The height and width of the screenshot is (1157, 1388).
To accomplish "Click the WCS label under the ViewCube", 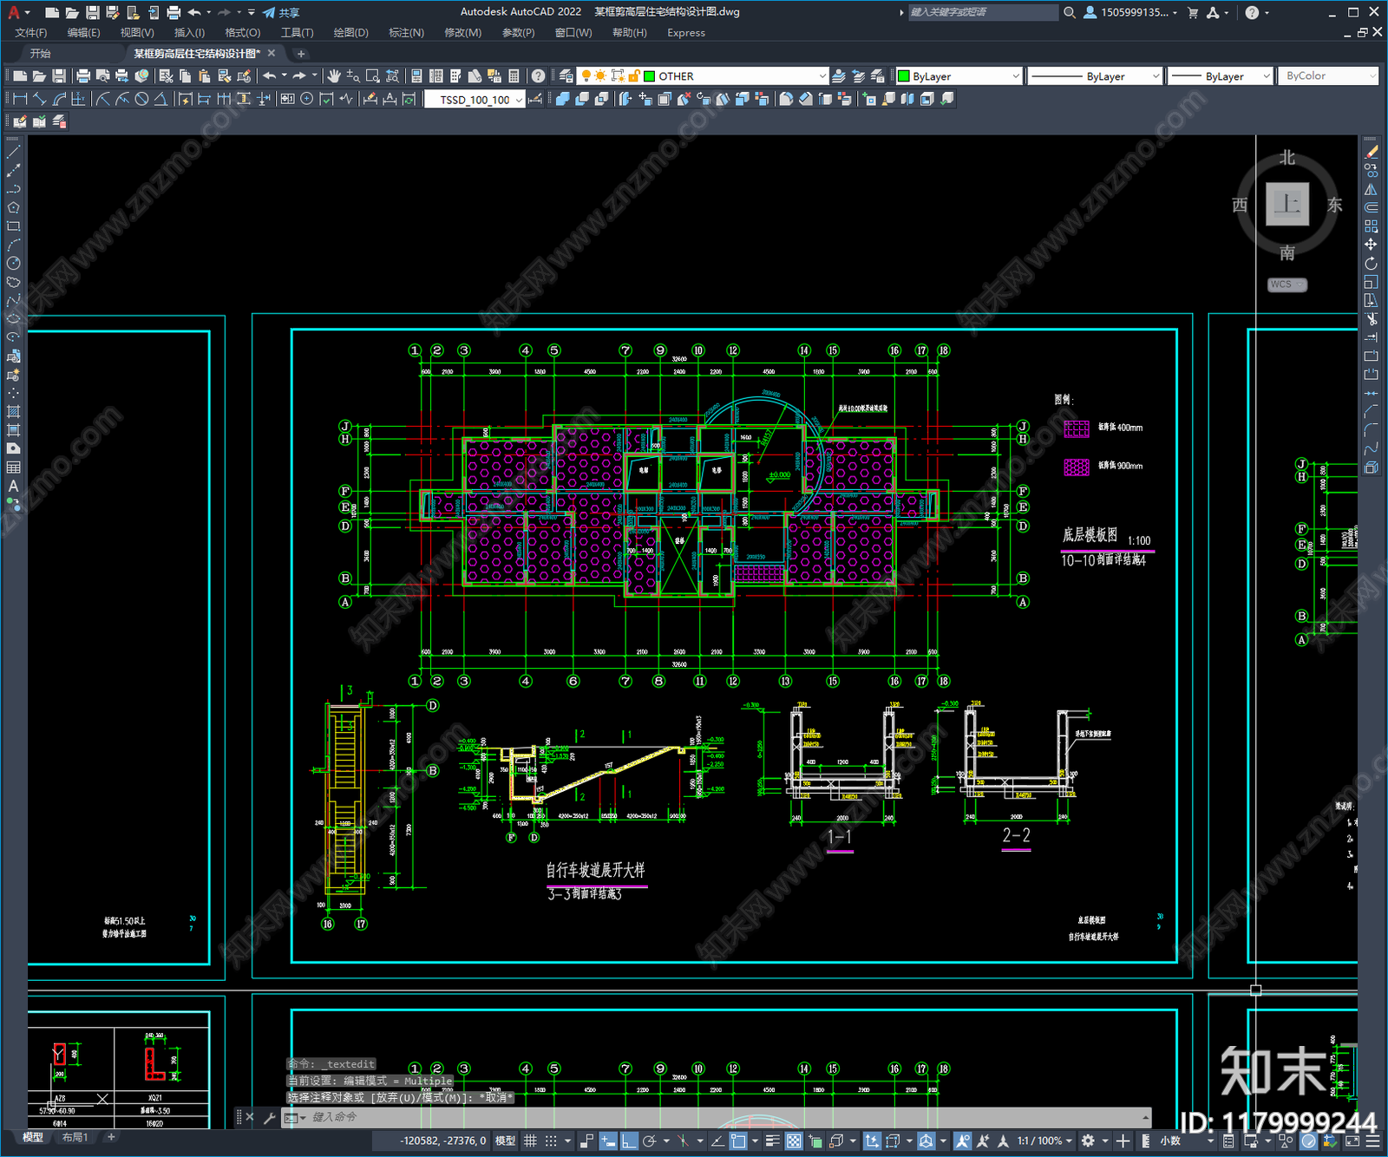I will pyautogui.click(x=1287, y=284).
